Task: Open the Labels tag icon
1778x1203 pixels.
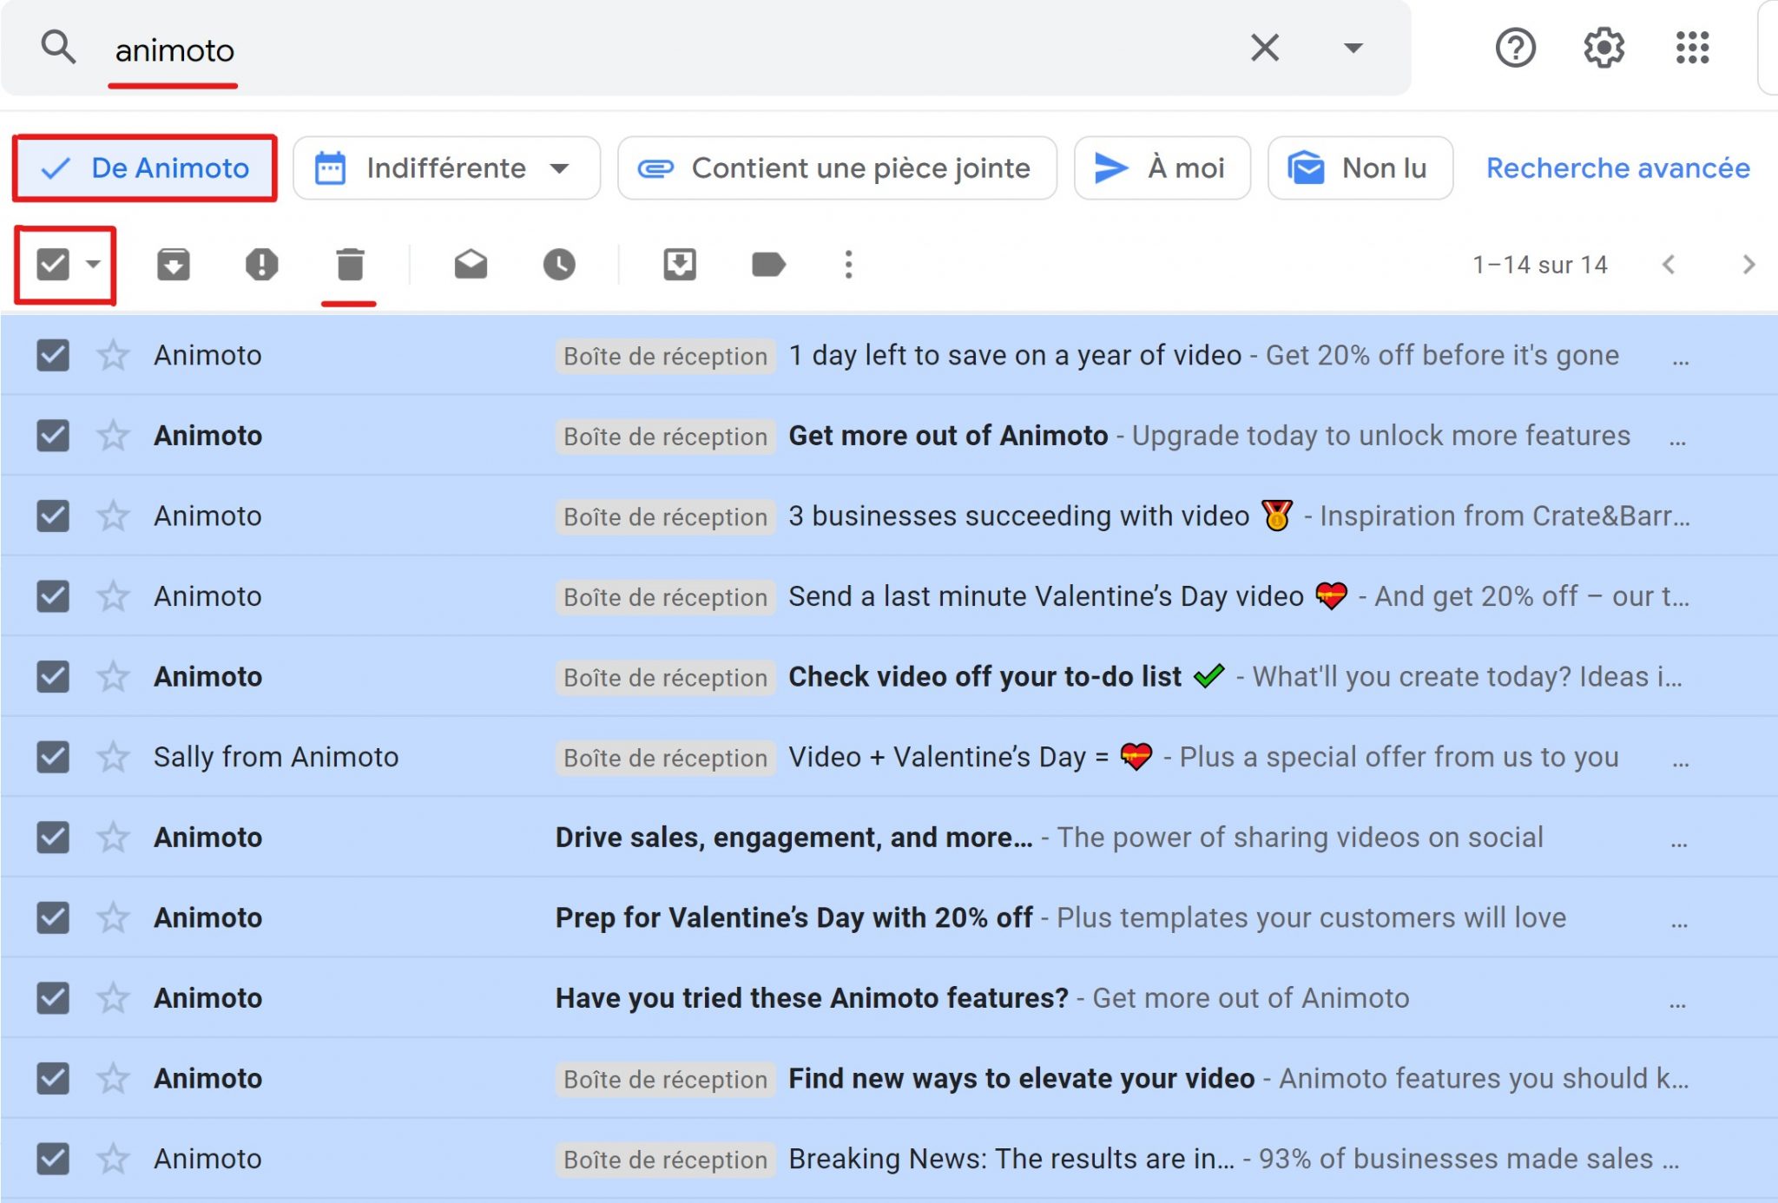Action: pyautogui.click(x=768, y=264)
